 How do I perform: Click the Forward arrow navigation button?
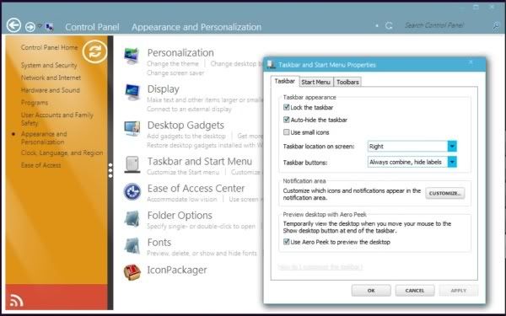point(30,27)
